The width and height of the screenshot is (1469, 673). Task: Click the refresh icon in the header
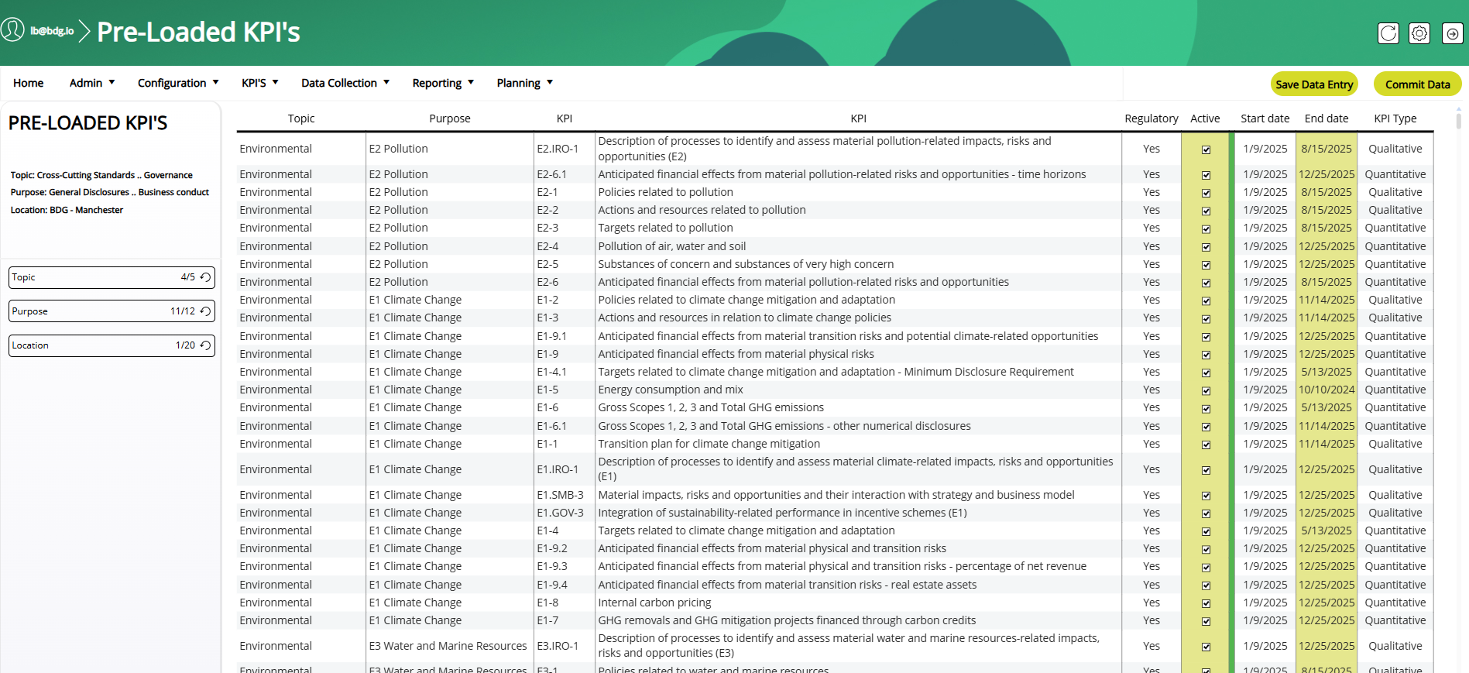[1388, 33]
